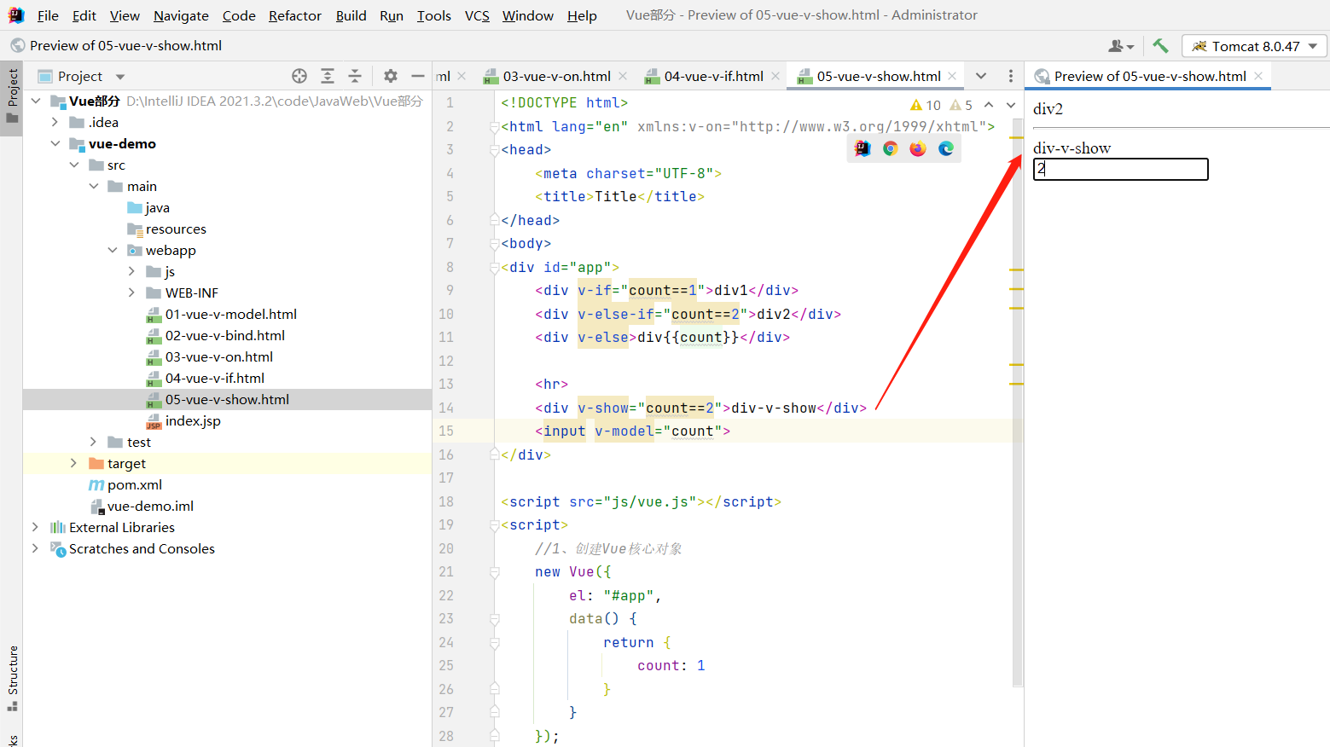
Task: Go to next highlighted error arrow
Action: pyautogui.click(x=1011, y=105)
